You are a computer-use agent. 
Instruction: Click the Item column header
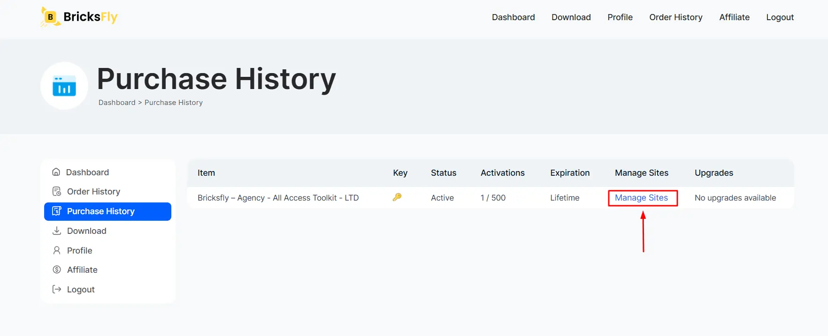click(x=206, y=172)
